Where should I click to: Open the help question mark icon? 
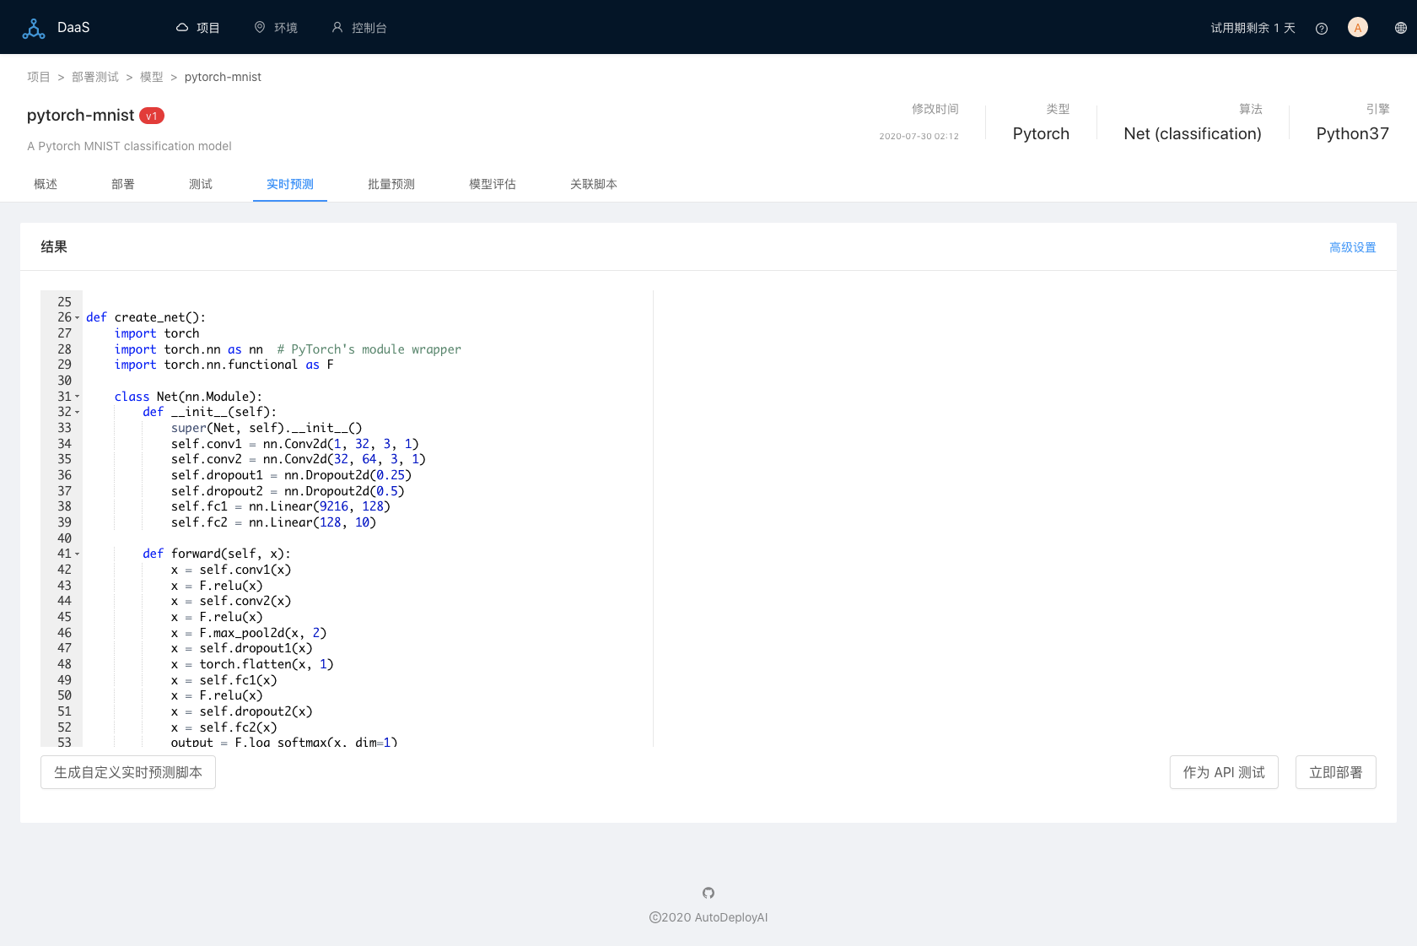pos(1322,28)
